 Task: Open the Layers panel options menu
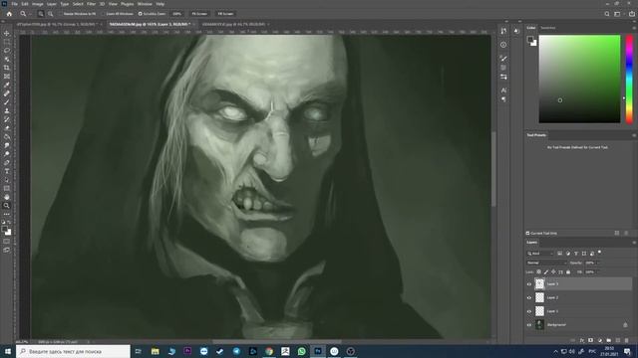point(634,243)
